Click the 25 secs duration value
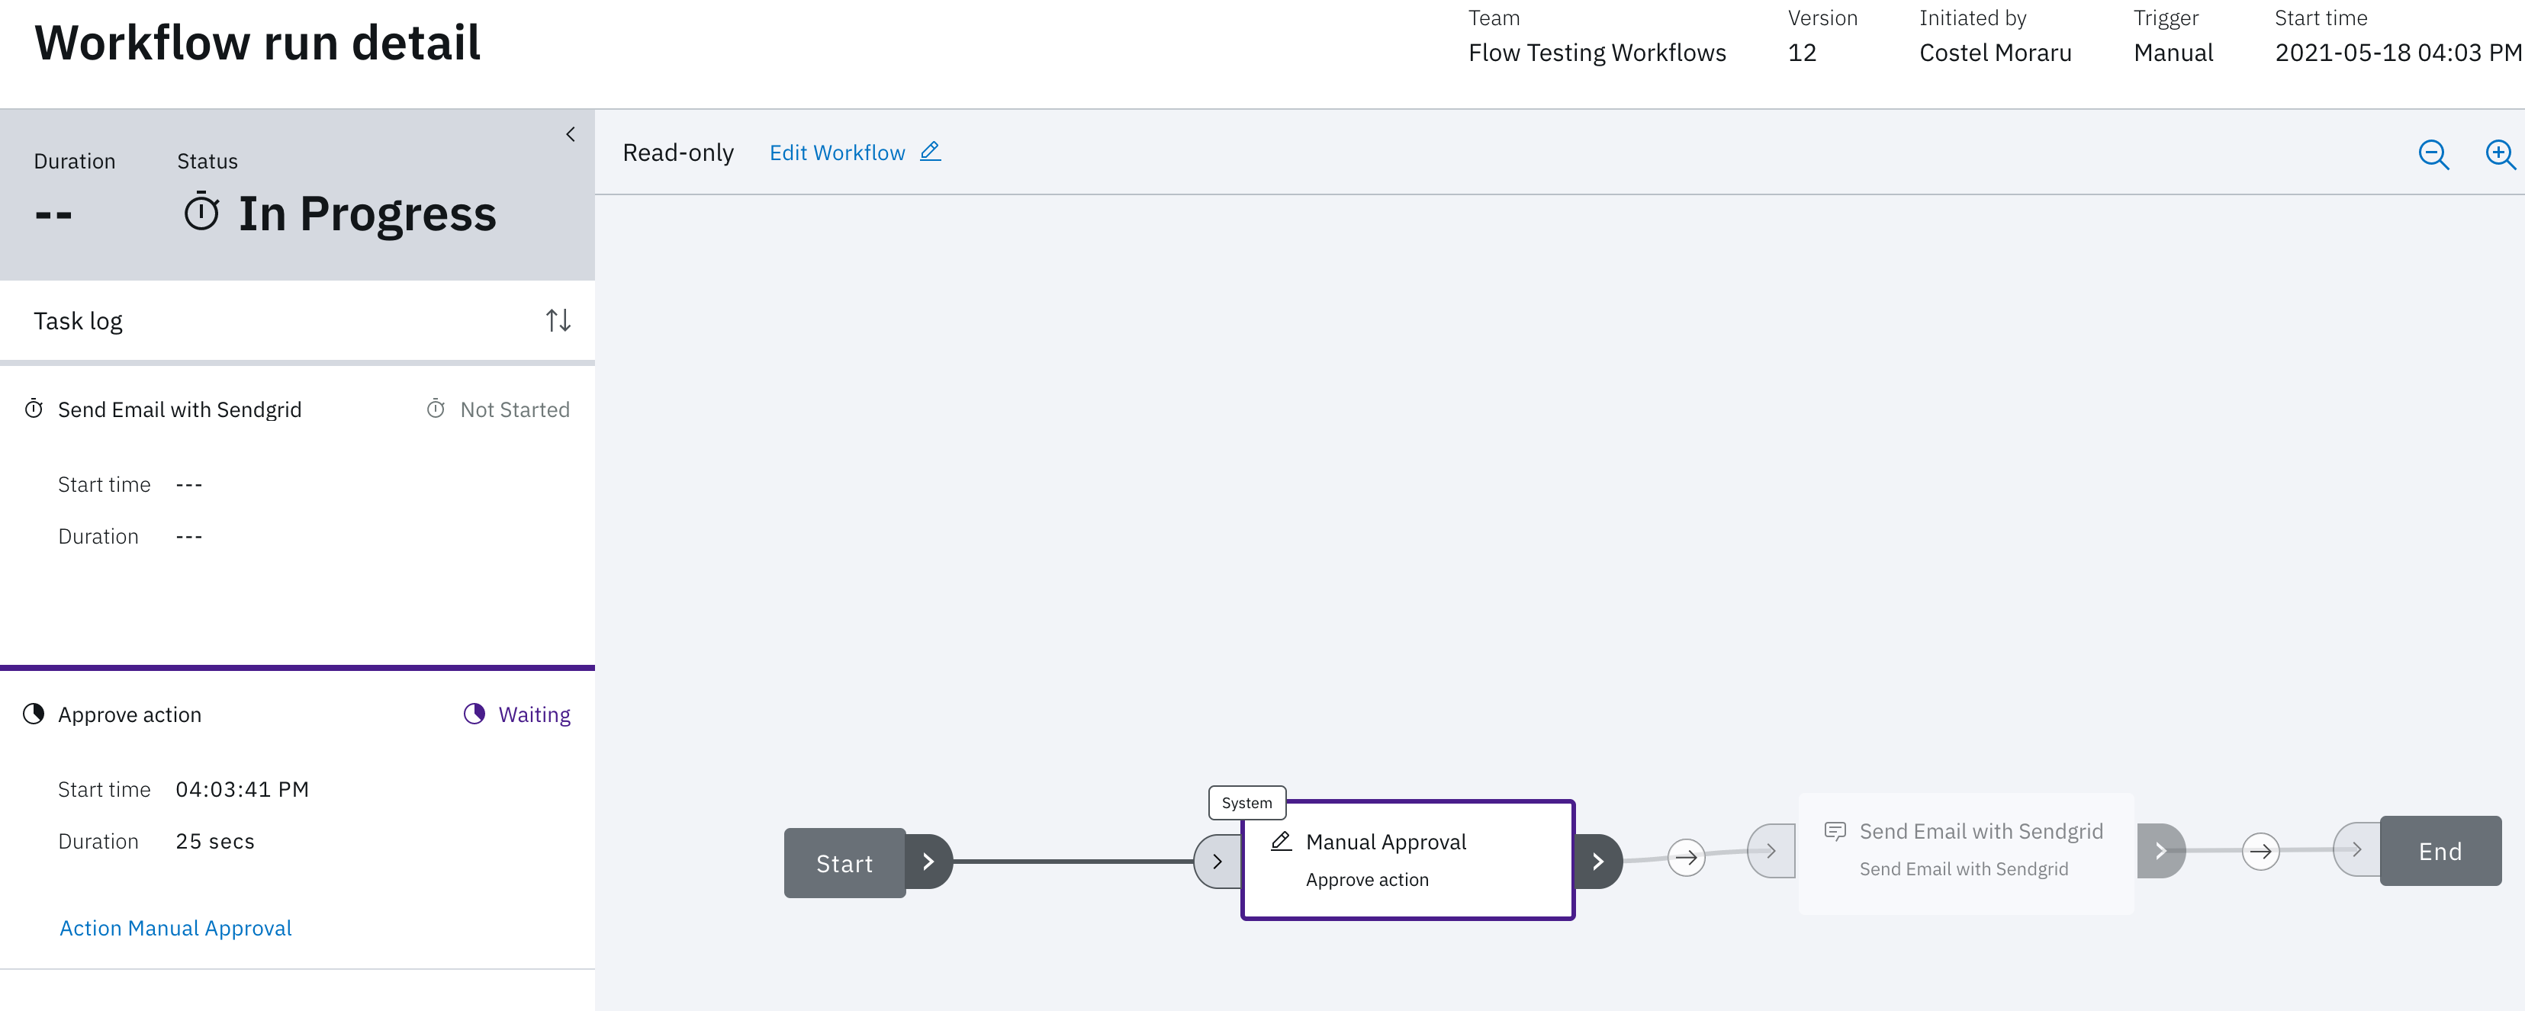Image resolution: width=2525 pixels, height=1011 pixels. coord(214,842)
